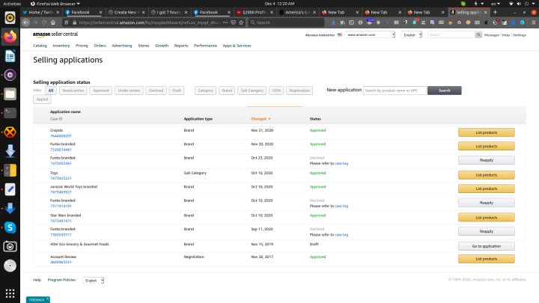Select the All view filter
The image size is (539, 303).
[51, 90]
